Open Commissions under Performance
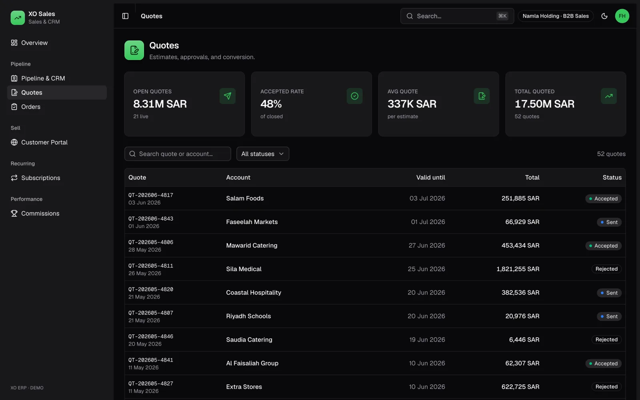 point(57,214)
